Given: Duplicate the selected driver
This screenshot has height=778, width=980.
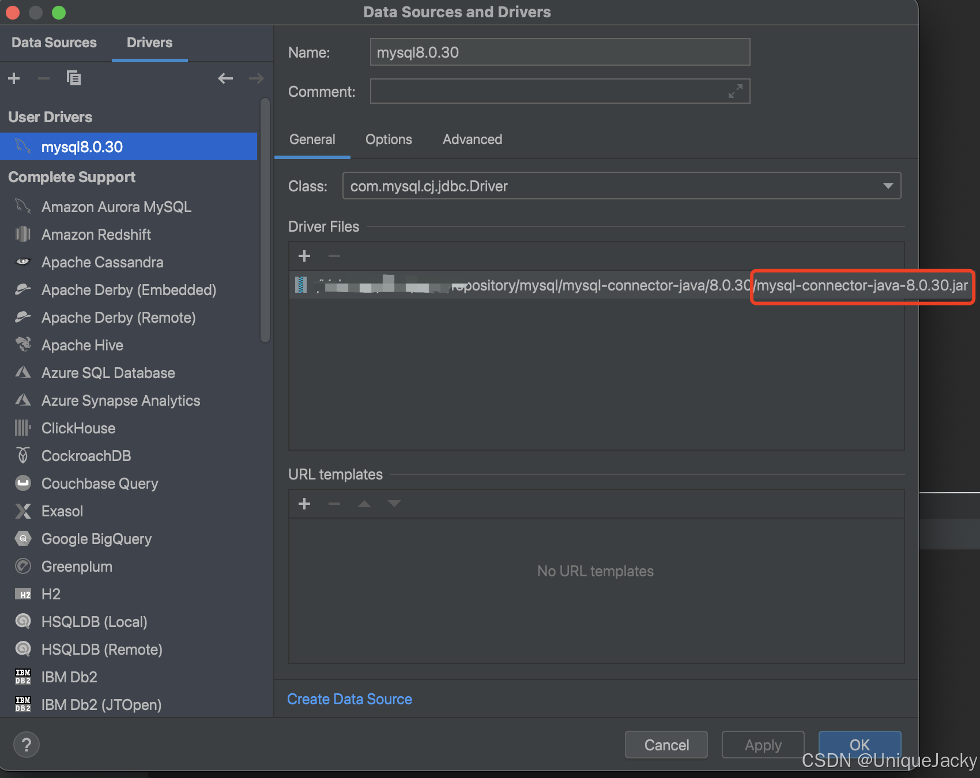Looking at the screenshot, I should (74, 78).
